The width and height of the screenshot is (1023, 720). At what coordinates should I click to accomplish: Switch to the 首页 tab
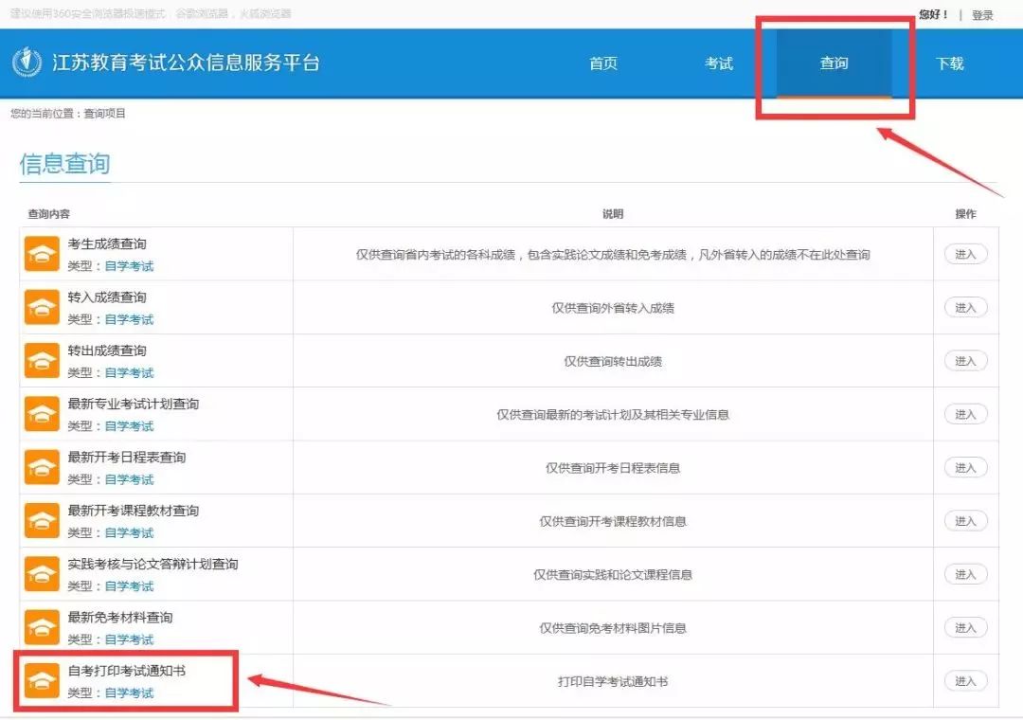[602, 63]
